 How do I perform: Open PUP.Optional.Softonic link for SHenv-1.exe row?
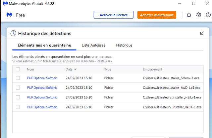[42, 78]
